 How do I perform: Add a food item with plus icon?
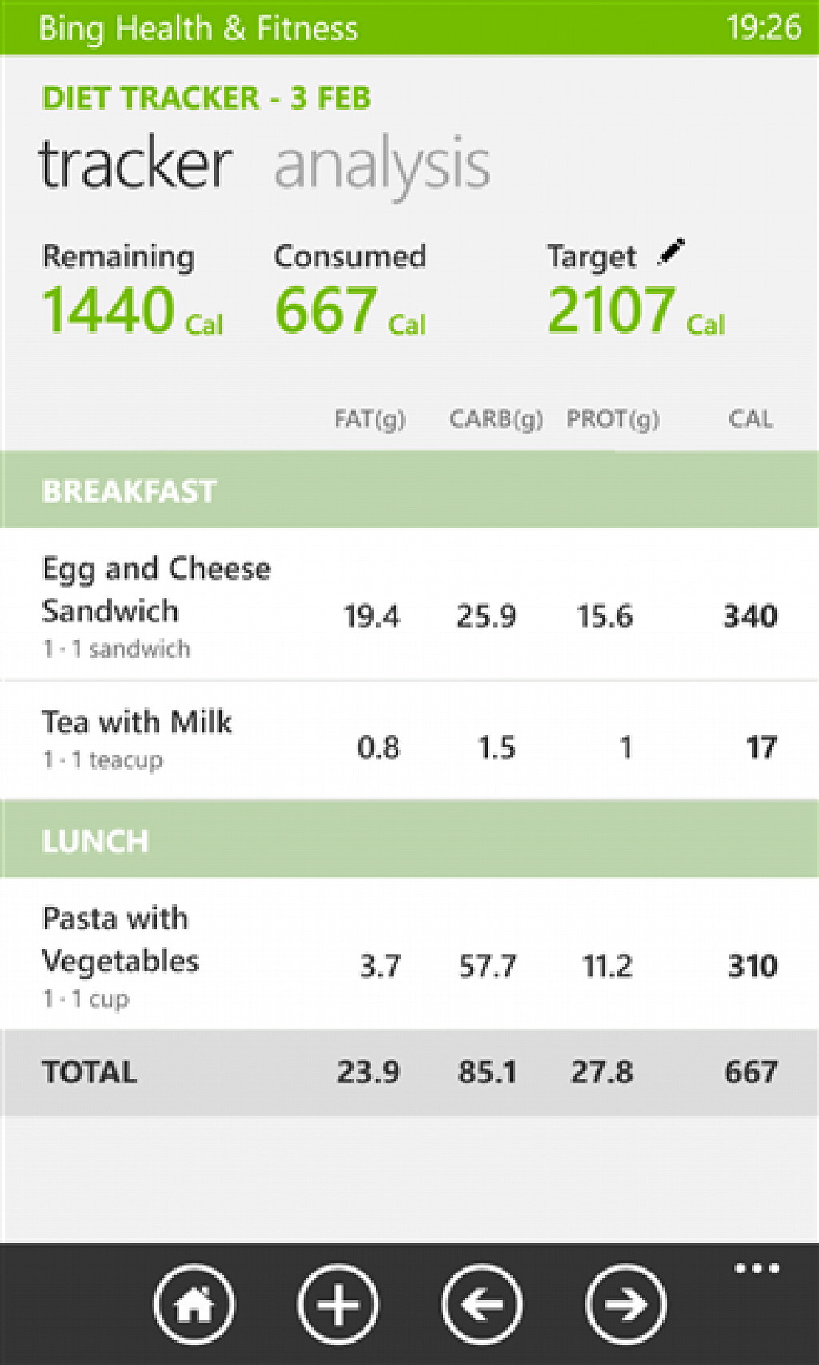pos(338,1304)
